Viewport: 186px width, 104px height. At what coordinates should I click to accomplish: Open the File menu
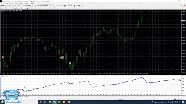pos(3,3)
